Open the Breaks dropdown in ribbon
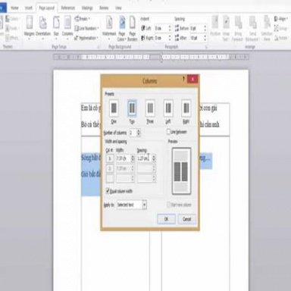Viewport: 291px width, 291px height. [83, 19]
